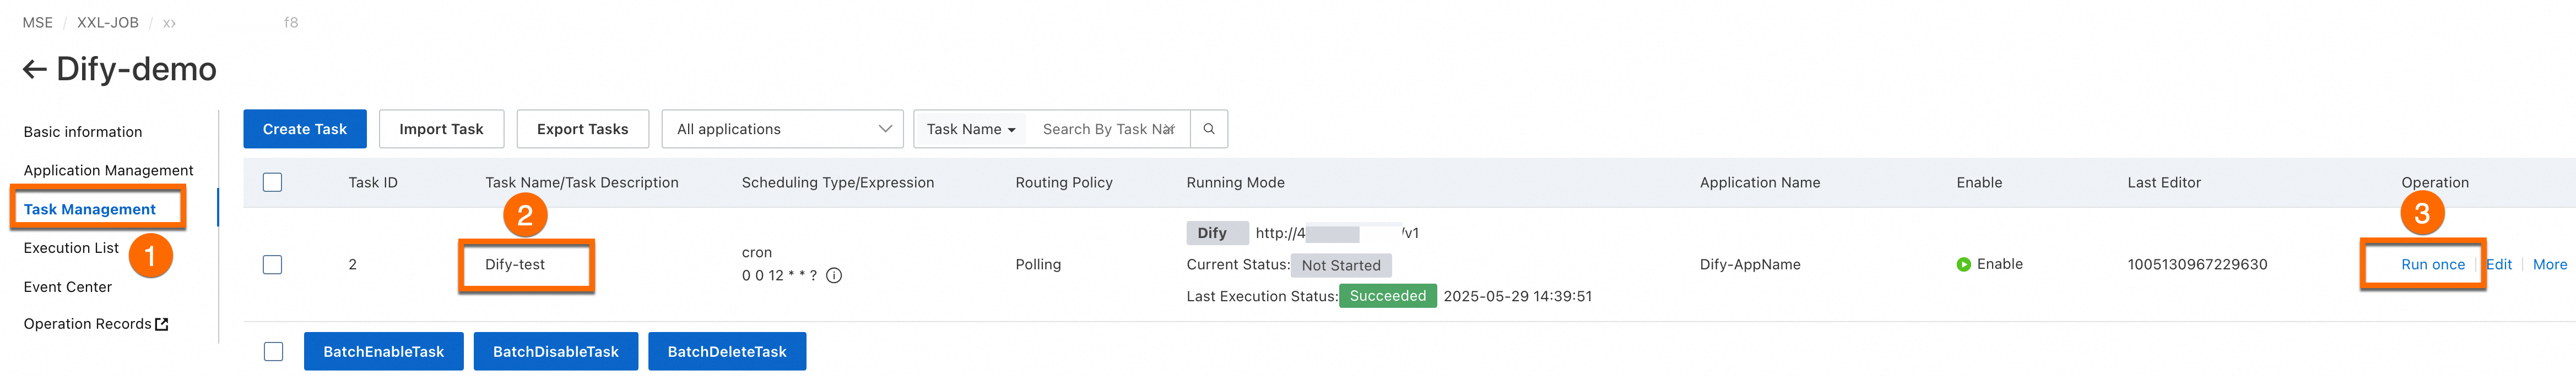The image size is (2576, 376).
Task: Click Run once for Dify-test
Action: click(2432, 264)
